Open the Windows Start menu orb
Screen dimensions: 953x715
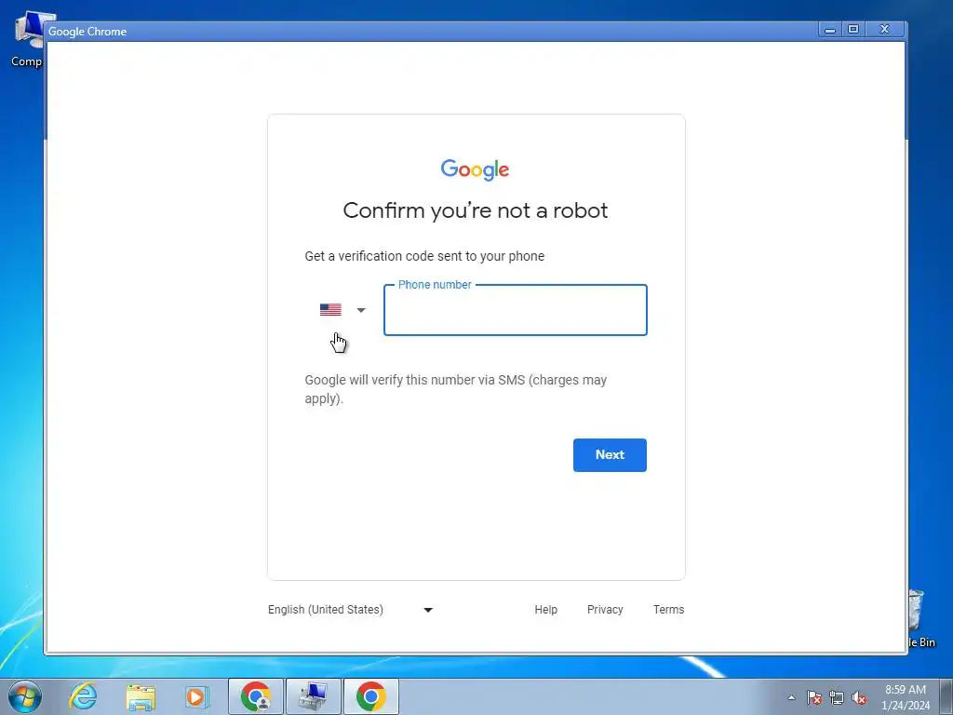25,696
